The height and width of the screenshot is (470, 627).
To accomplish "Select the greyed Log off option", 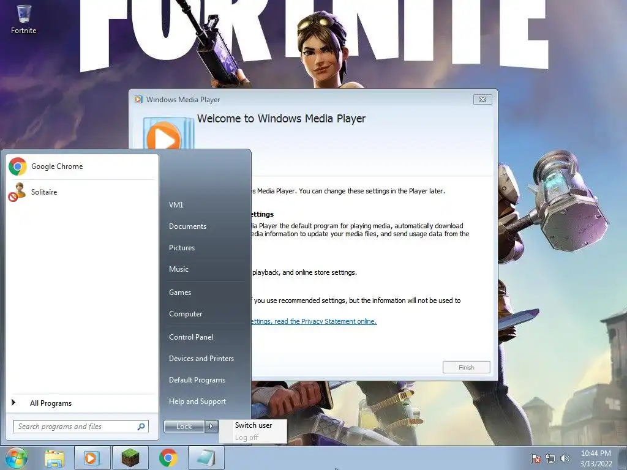I will tap(247, 437).
